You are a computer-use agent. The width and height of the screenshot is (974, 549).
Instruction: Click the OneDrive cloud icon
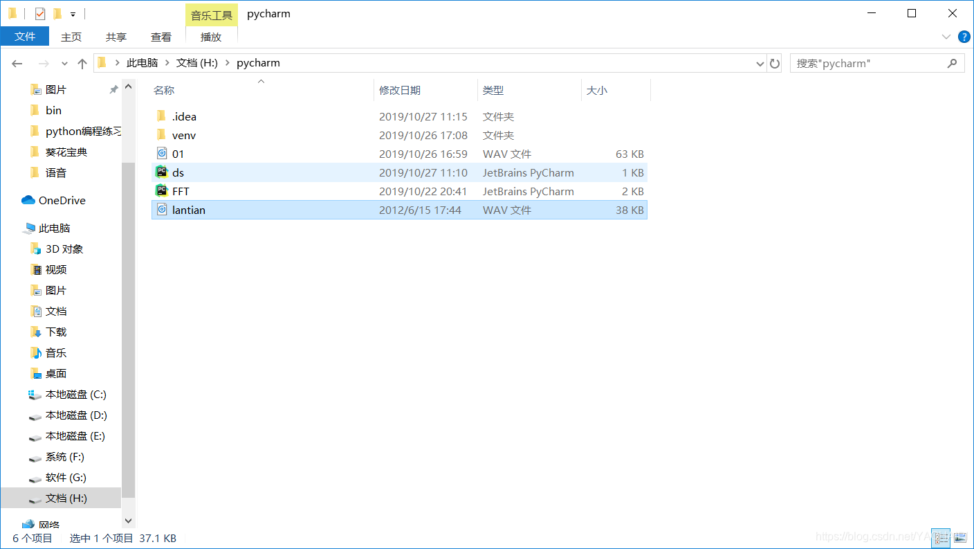(x=28, y=200)
